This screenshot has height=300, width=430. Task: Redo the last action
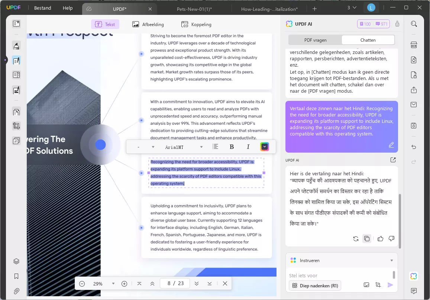[x=414, y=162]
